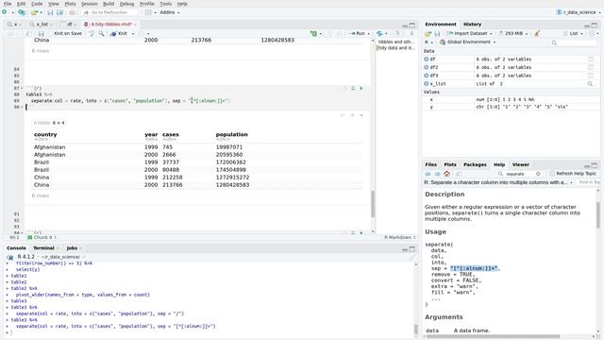This screenshot has width=604, height=340.
Task: Switch to Packages tab
Action: pyautogui.click(x=475, y=164)
